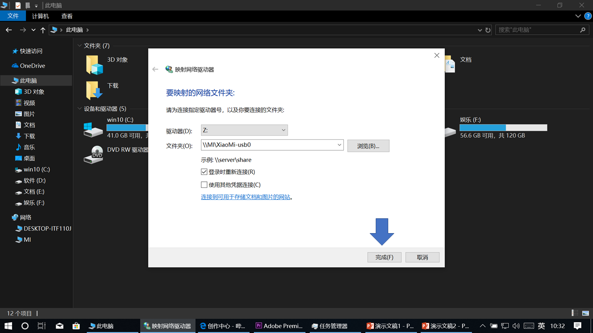The width and height of the screenshot is (593, 333).
Task: Open Videos (视频) in sidebar
Action: tap(29, 103)
